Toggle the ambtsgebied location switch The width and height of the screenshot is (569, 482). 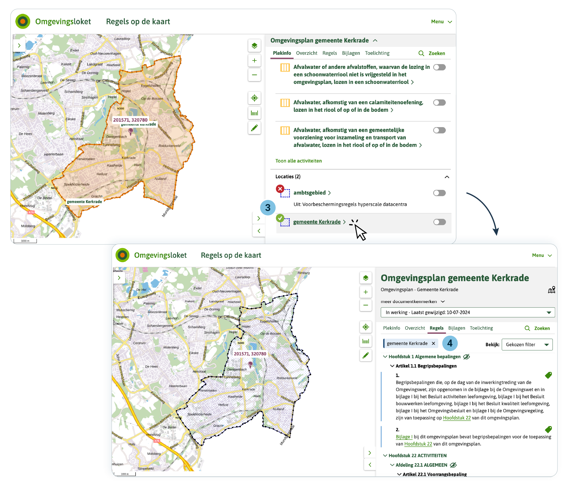[x=439, y=193]
